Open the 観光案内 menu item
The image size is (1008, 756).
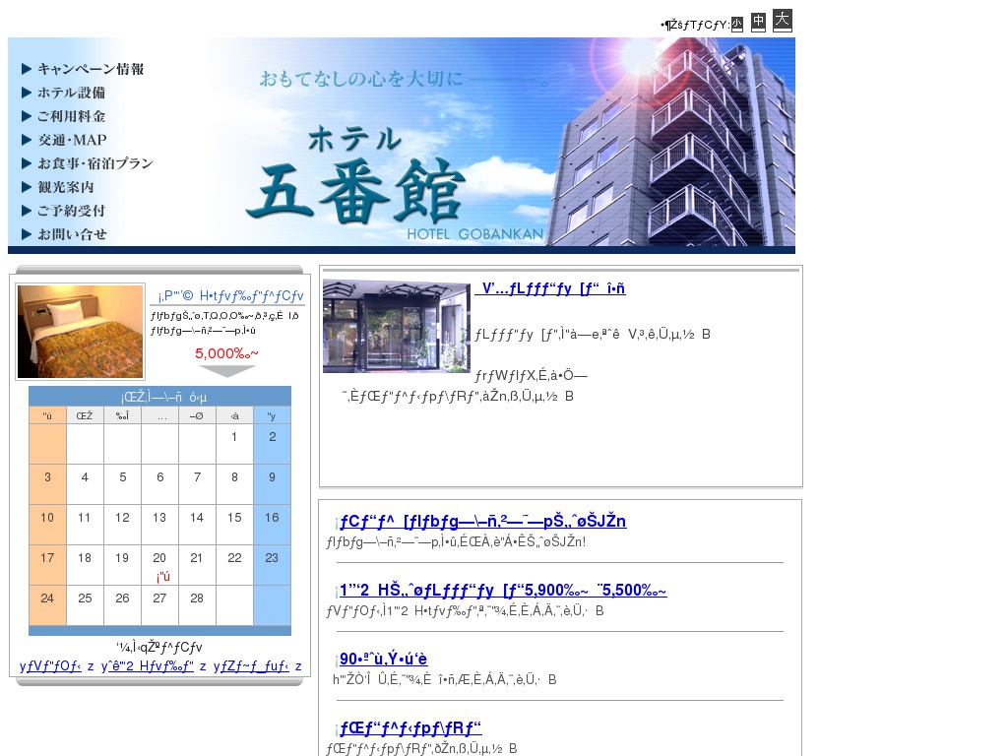[x=58, y=187]
